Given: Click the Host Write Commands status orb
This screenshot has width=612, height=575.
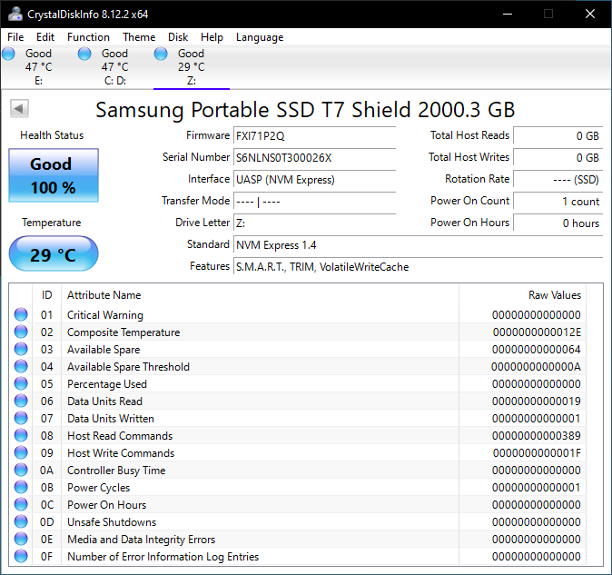Looking at the screenshot, I should click(21, 452).
